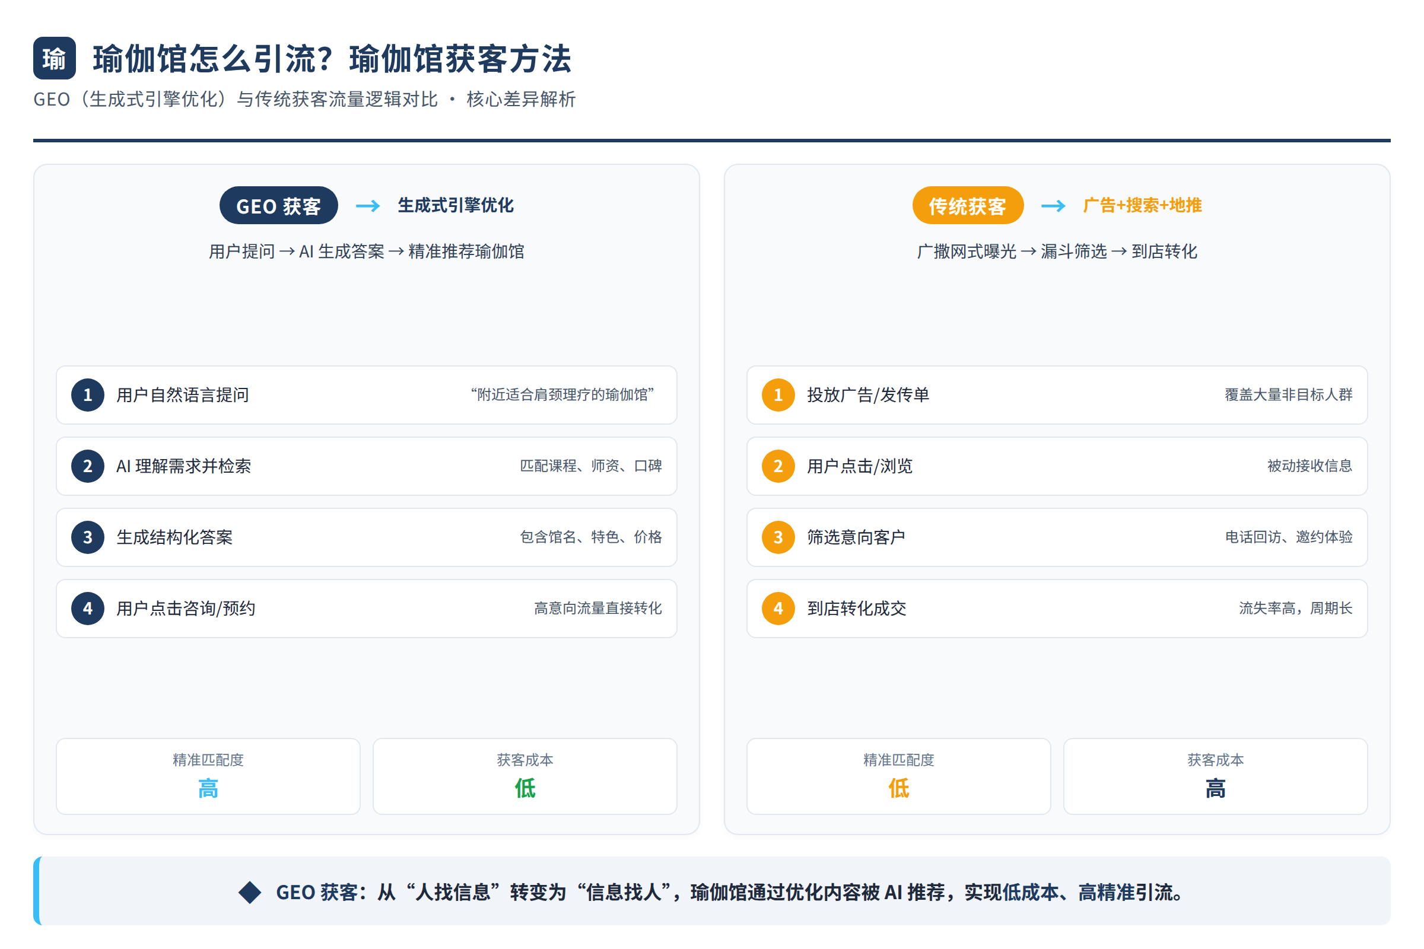Click the traditional 精准匹配度 card showing 低
The width and height of the screenshot is (1424, 949).
click(x=899, y=776)
